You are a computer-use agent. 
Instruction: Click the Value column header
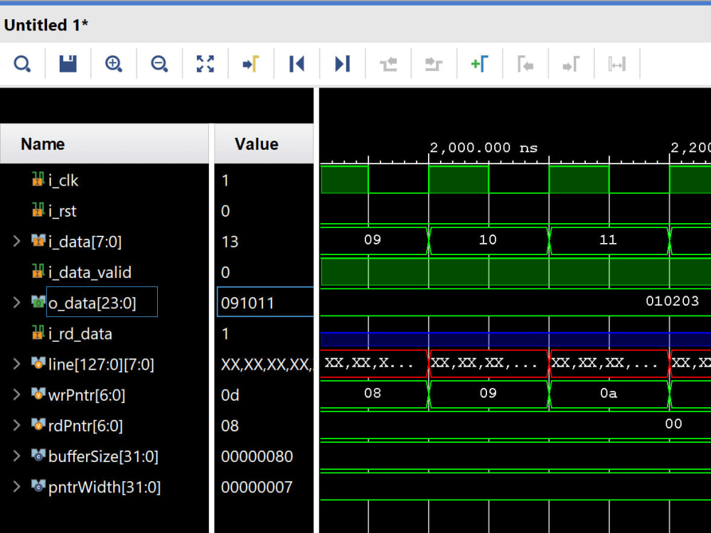(256, 144)
